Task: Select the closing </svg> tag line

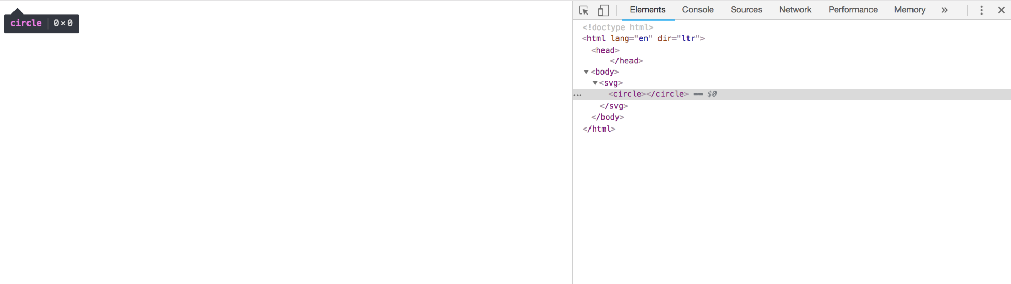Action: point(613,106)
